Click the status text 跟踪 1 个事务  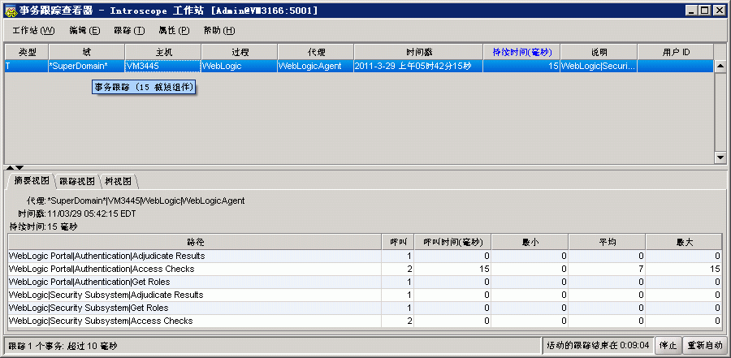click(63, 346)
